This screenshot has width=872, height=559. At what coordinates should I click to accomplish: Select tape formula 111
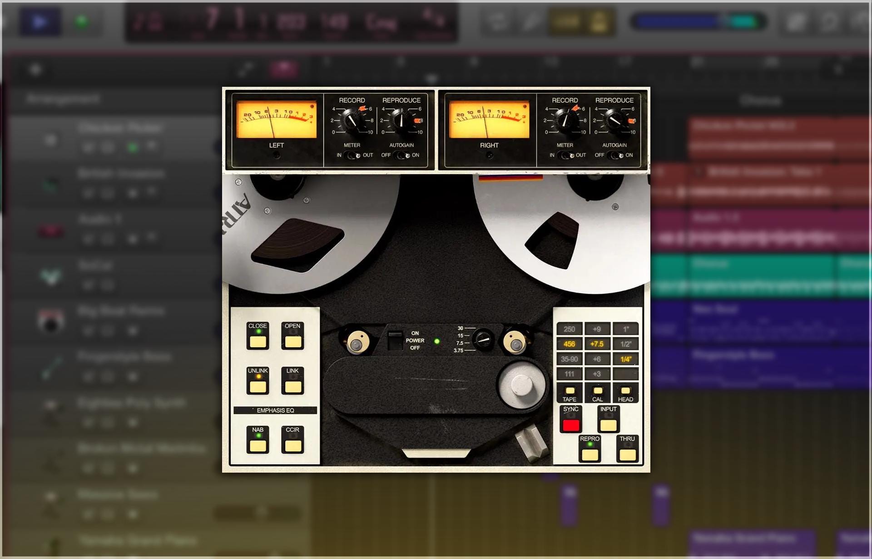[569, 374]
